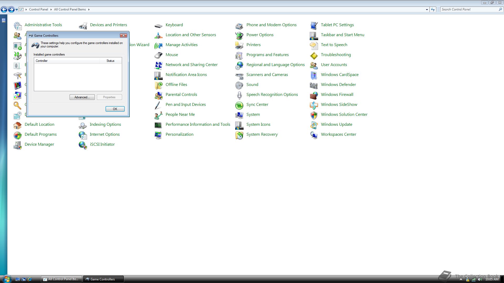Switch to Game Controllers taskbar button
Viewport: 504px width, 283px height.
(103, 279)
